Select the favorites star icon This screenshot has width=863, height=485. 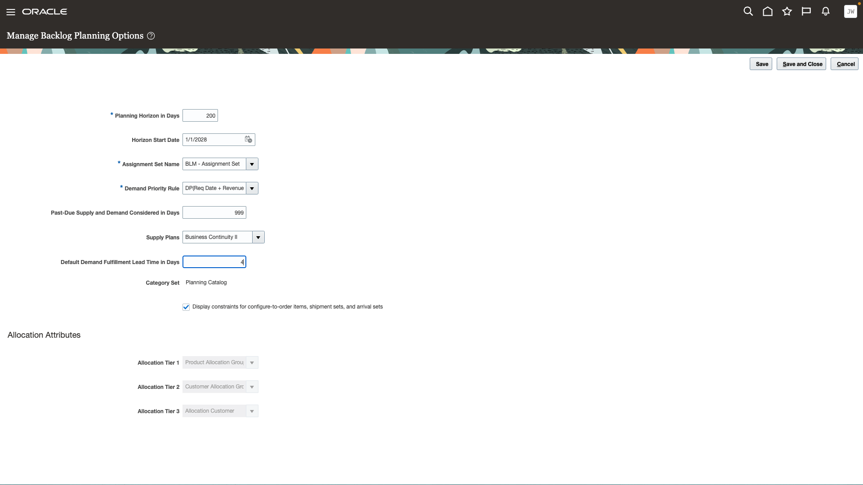point(787,11)
